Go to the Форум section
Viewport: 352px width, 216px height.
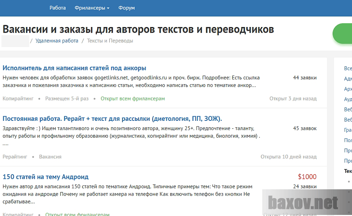tap(126, 8)
